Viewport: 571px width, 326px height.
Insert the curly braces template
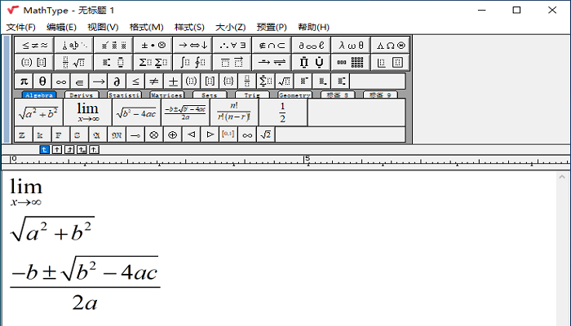(x=228, y=81)
